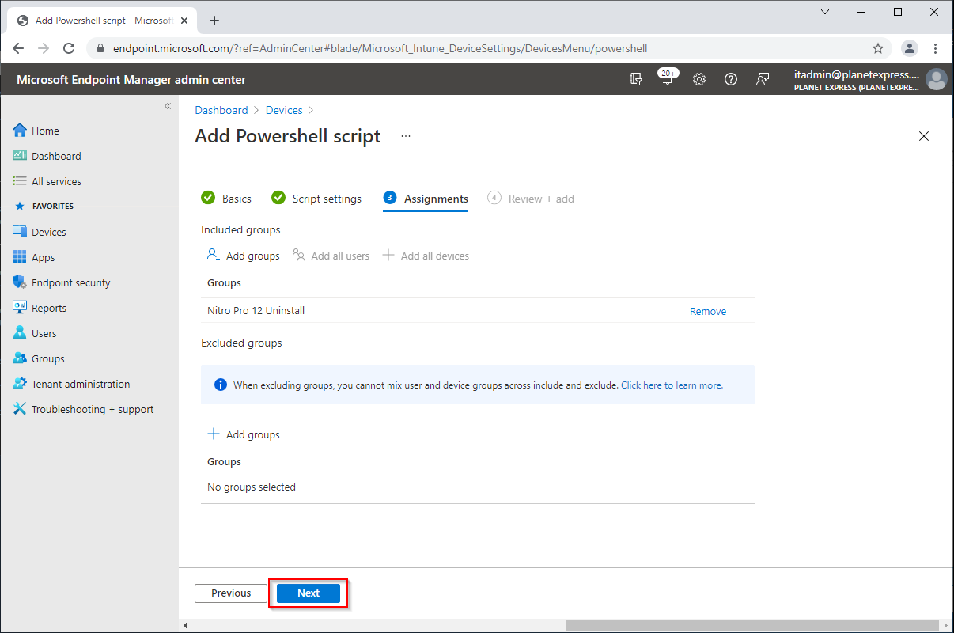
Task: Collapse the sidebar with double chevron
Action: 168,106
